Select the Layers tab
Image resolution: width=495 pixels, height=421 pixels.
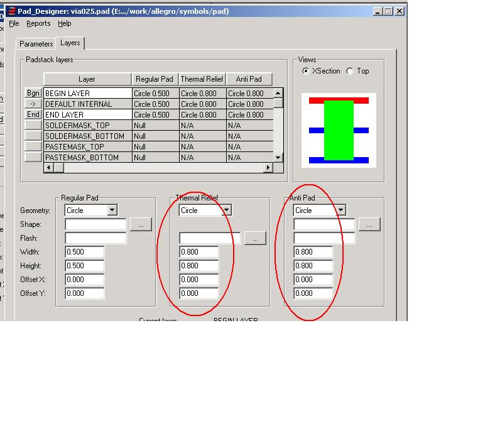[70, 43]
